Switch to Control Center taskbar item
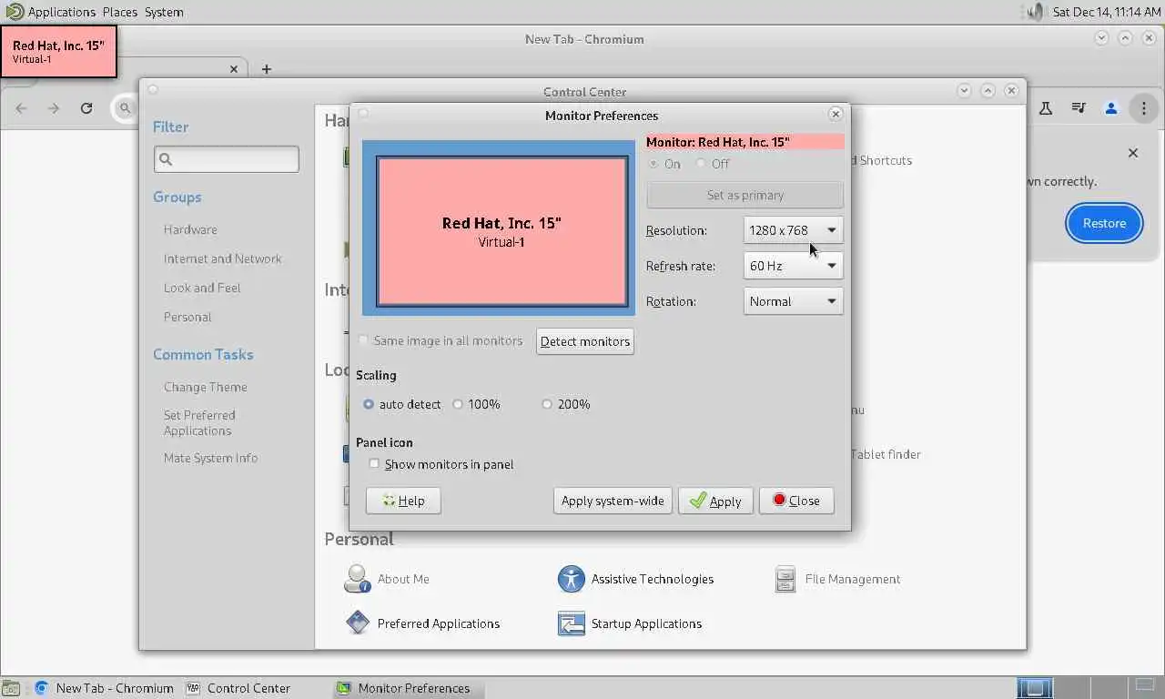Screen dimensions: 1165x699 [x=238, y=688]
